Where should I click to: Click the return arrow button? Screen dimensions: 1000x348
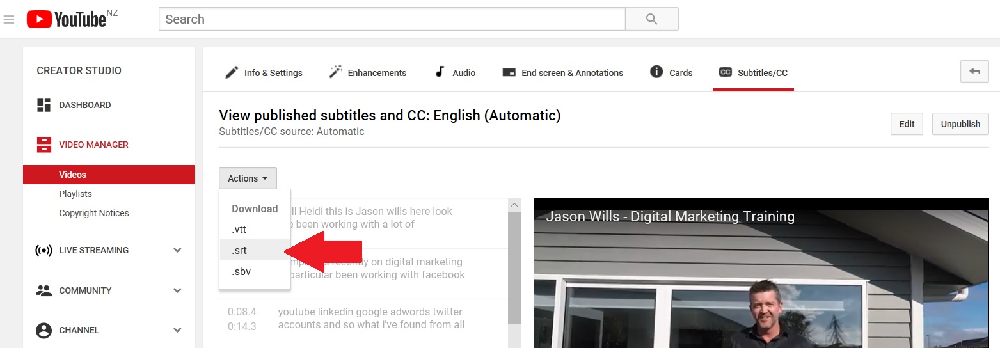(974, 72)
